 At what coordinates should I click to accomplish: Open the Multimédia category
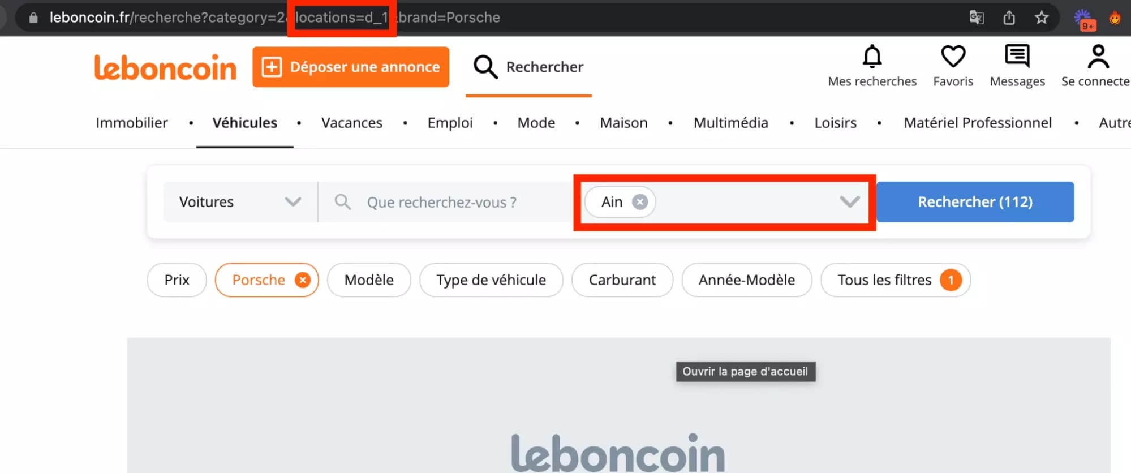coord(730,123)
